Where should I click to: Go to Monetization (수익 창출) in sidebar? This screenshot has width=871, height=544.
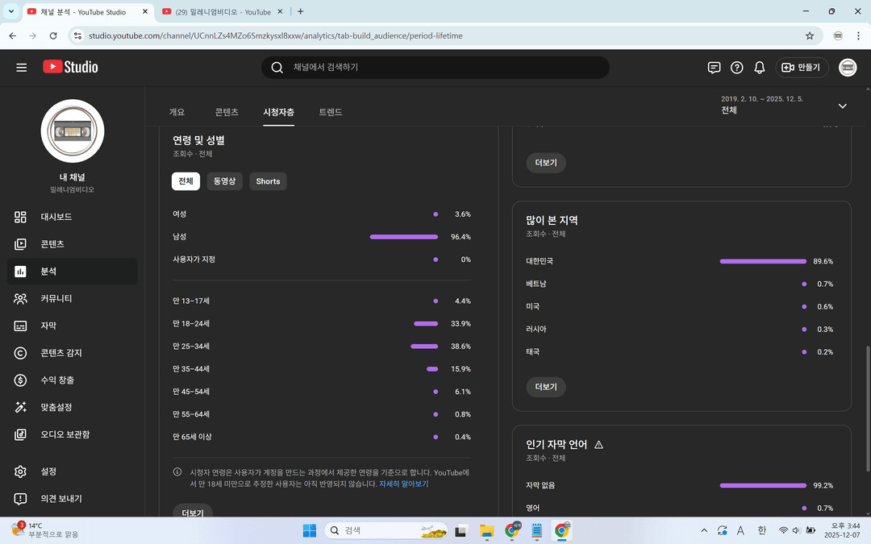[x=56, y=380]
